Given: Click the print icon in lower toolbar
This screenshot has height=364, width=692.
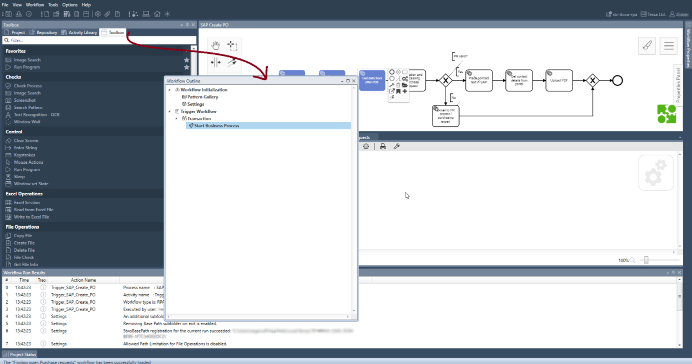Looking at the screenshot, I should click(382, 146).
